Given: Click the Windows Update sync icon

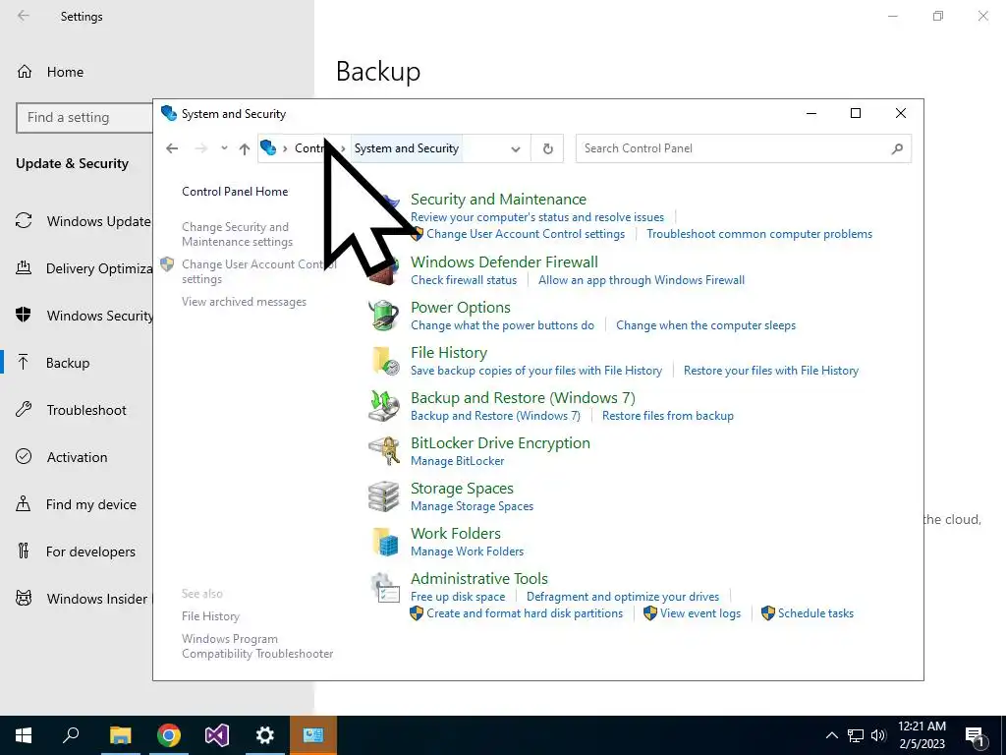Looking at the screenshot, I should (24, 221).
